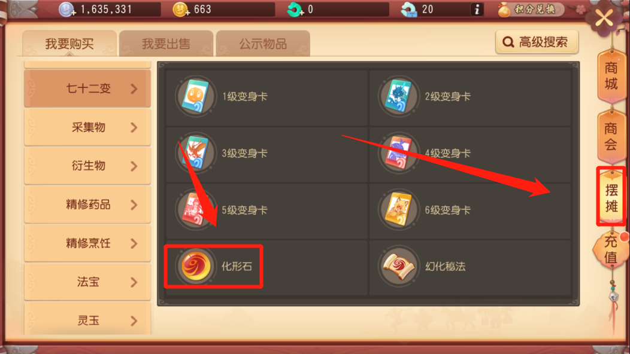Open the 化形石 orange stone item
Screen dimensions: 630x354
[x=196, y=265]
